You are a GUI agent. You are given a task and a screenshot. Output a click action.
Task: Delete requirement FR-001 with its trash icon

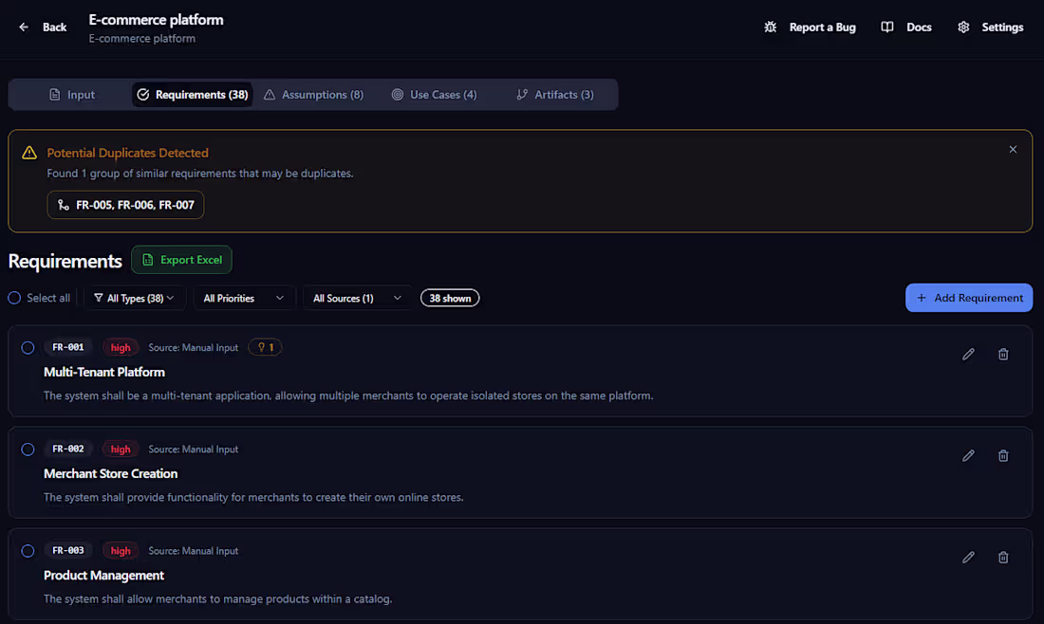click(x=1003, y=355)
